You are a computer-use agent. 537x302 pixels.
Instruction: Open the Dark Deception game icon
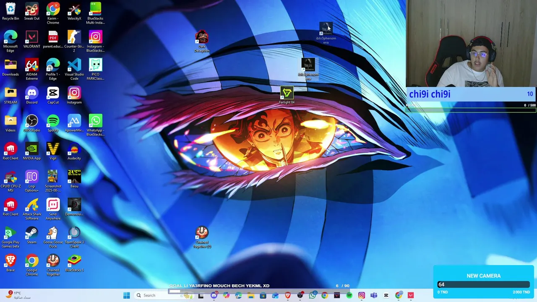click(202, 42)
